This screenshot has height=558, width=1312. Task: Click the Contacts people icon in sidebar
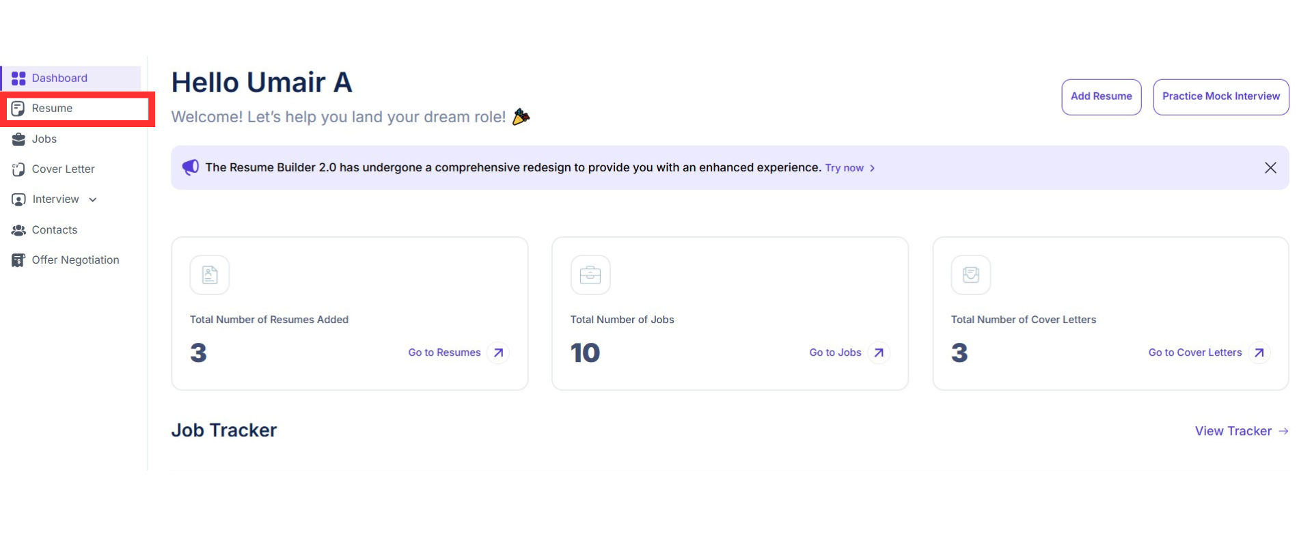click(18, 230)
